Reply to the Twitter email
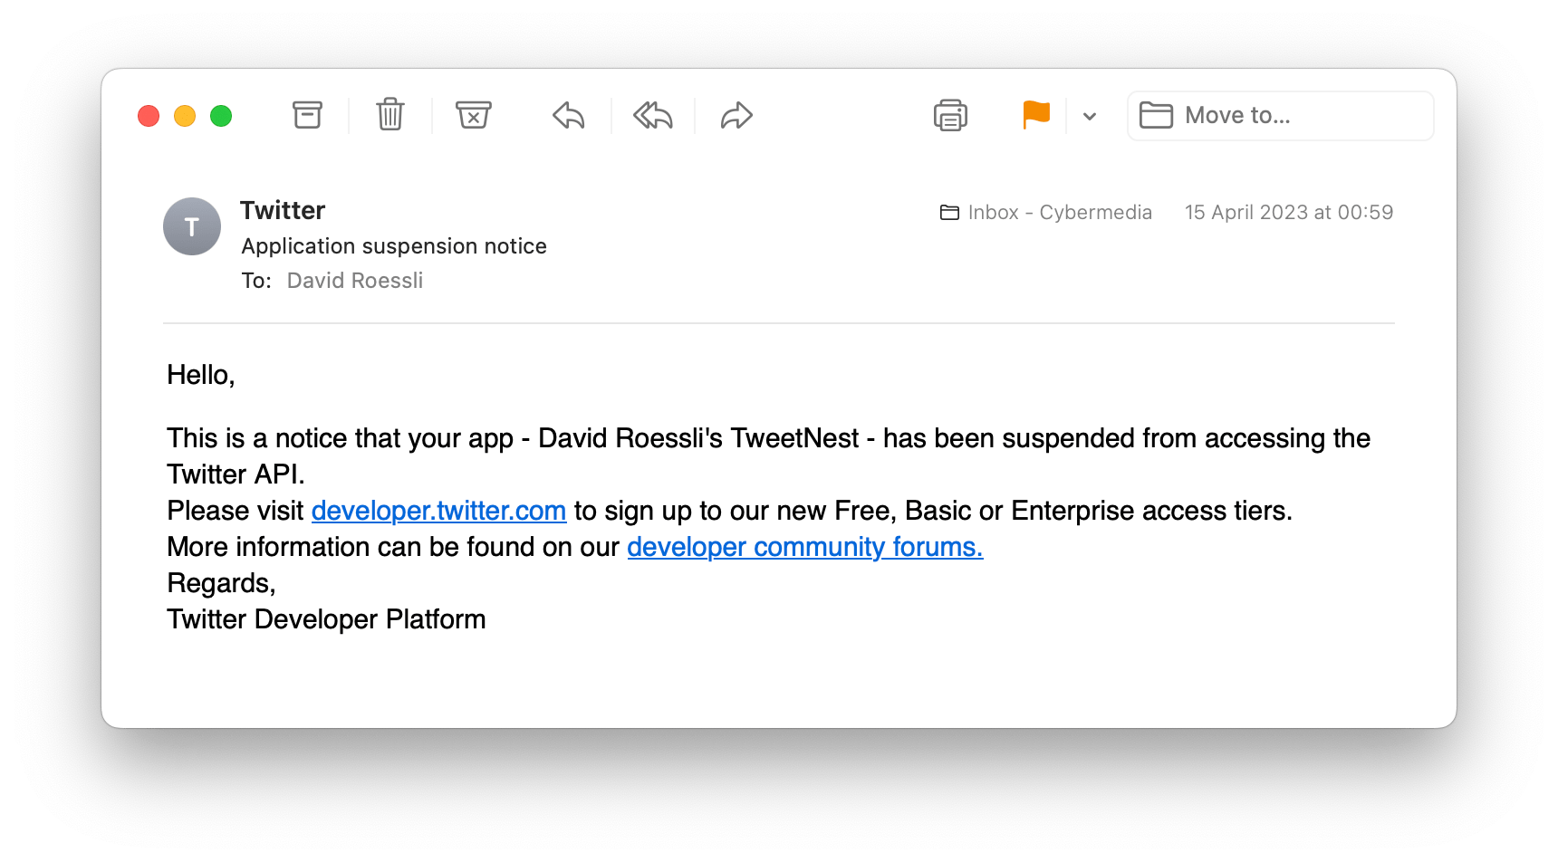Image resolution: width=1558 pixels, height=862 pixels. point(569,116)
